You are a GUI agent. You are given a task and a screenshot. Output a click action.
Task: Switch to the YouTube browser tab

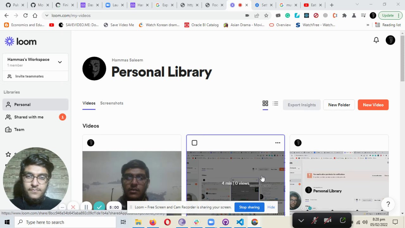(314, 5)
